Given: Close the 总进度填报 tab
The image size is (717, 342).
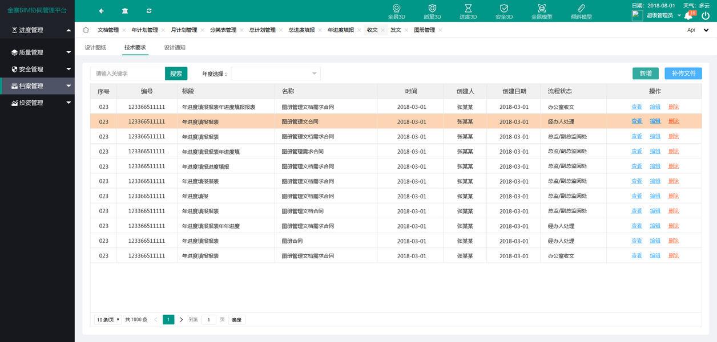Looking at the screenshot, I should coord(320,30).
